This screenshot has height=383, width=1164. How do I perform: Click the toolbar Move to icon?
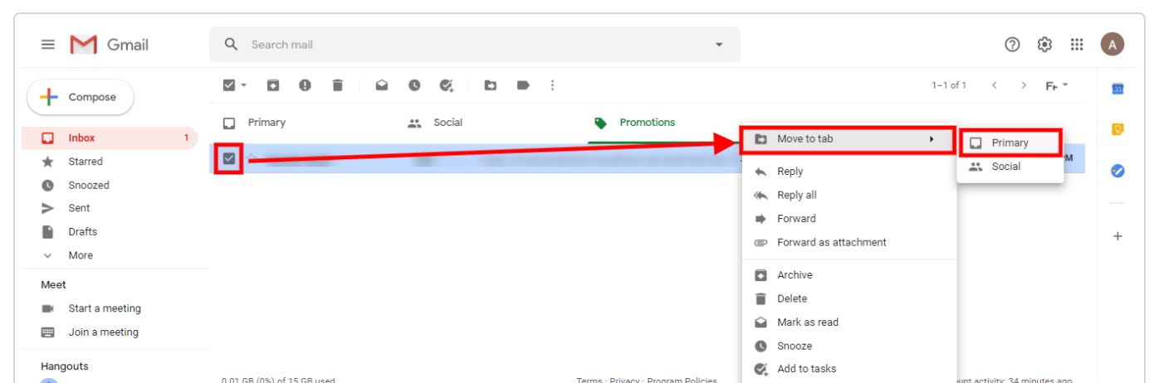(x=491, y=85)
